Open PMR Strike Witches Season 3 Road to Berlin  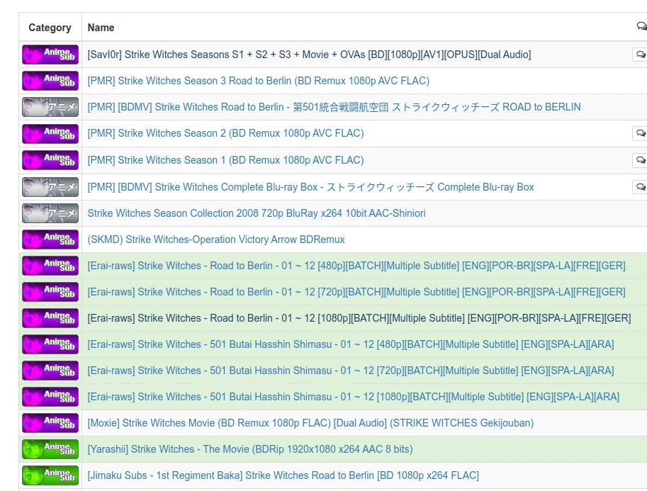(x=259, y=81)
